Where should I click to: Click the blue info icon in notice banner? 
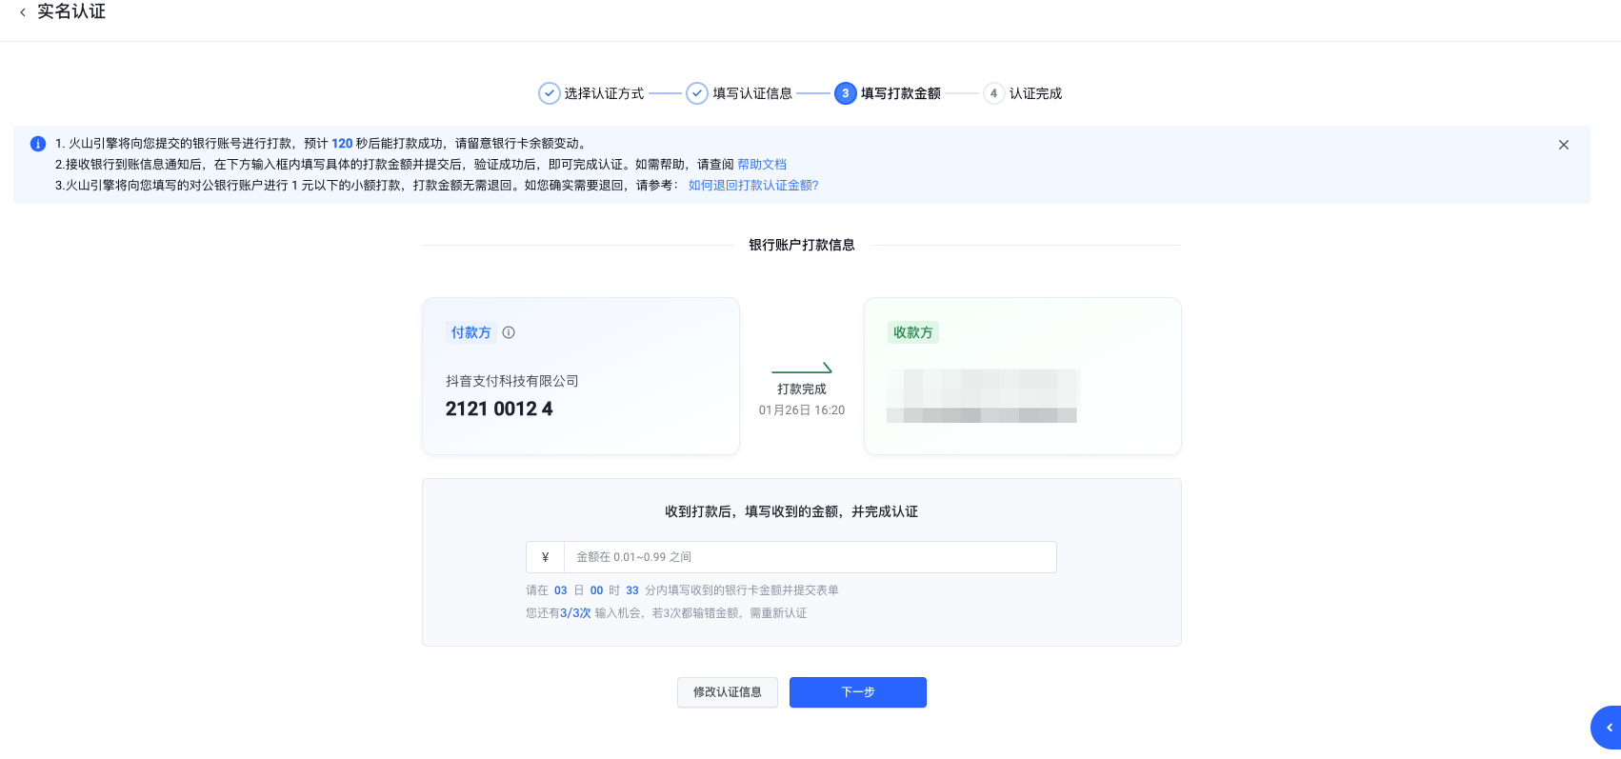coord(38,144)
